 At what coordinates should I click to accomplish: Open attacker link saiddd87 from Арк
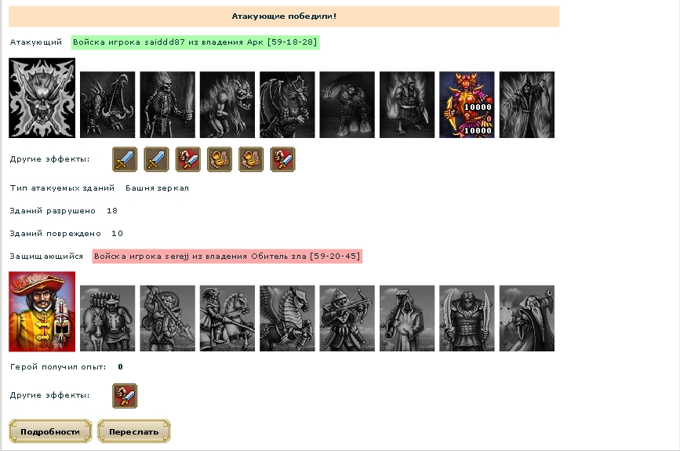click(x=195, y=42)
